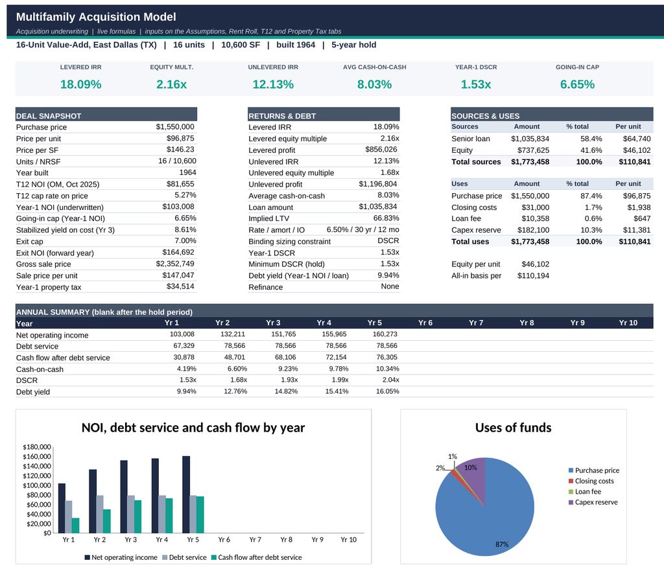Click Yr 3 Net operating income 151,765
Viewport: 664px width, 567px height.
click(283, 334)
